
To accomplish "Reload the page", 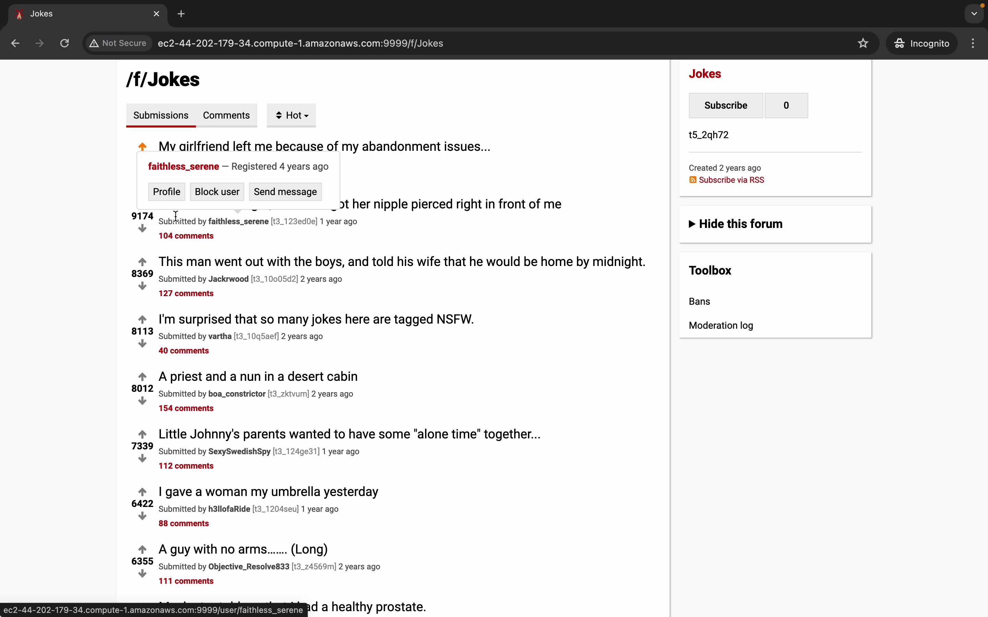I will [64, 43].
